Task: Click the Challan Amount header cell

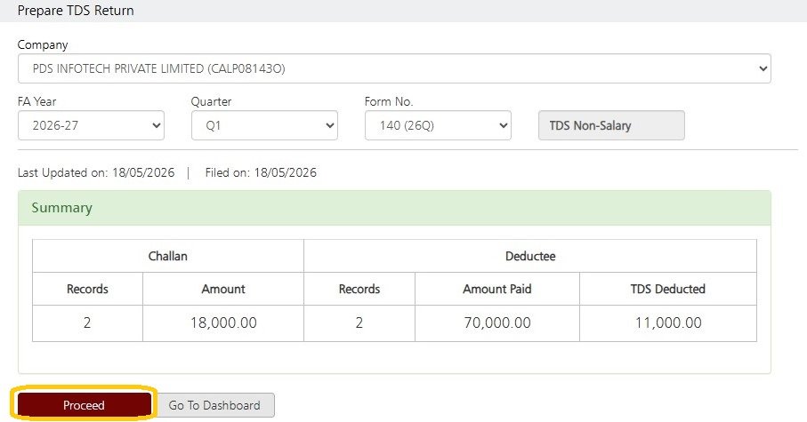Action: coord(223,289)
